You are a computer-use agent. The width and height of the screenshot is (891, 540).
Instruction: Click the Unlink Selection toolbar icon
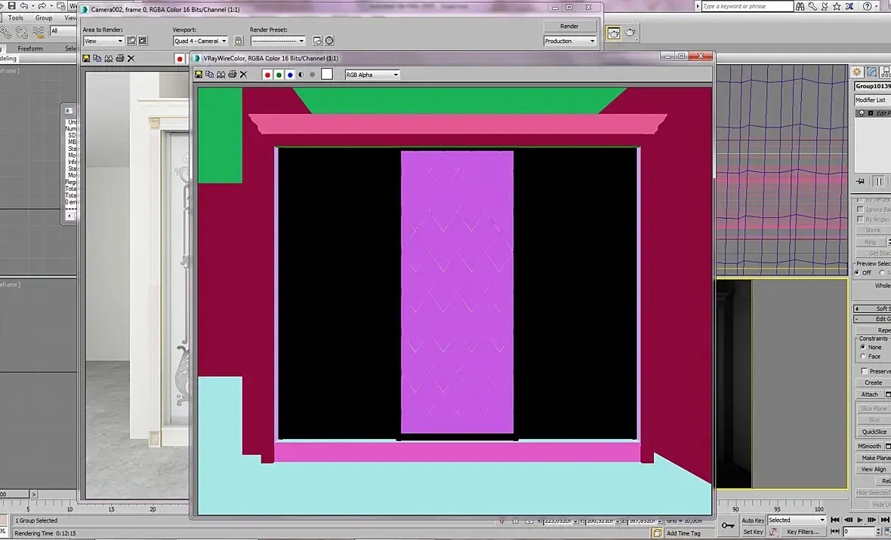pos(22,32)
